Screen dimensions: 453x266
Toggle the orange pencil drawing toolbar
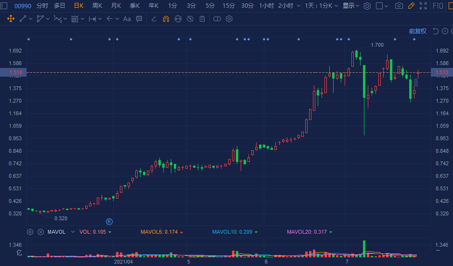[x=411, y=6]
